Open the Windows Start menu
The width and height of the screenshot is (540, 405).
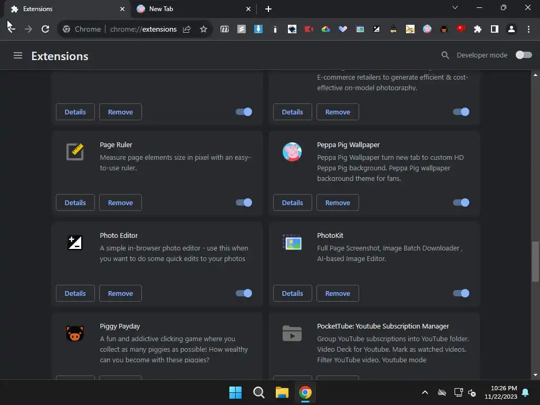click(x=236, y=392)
